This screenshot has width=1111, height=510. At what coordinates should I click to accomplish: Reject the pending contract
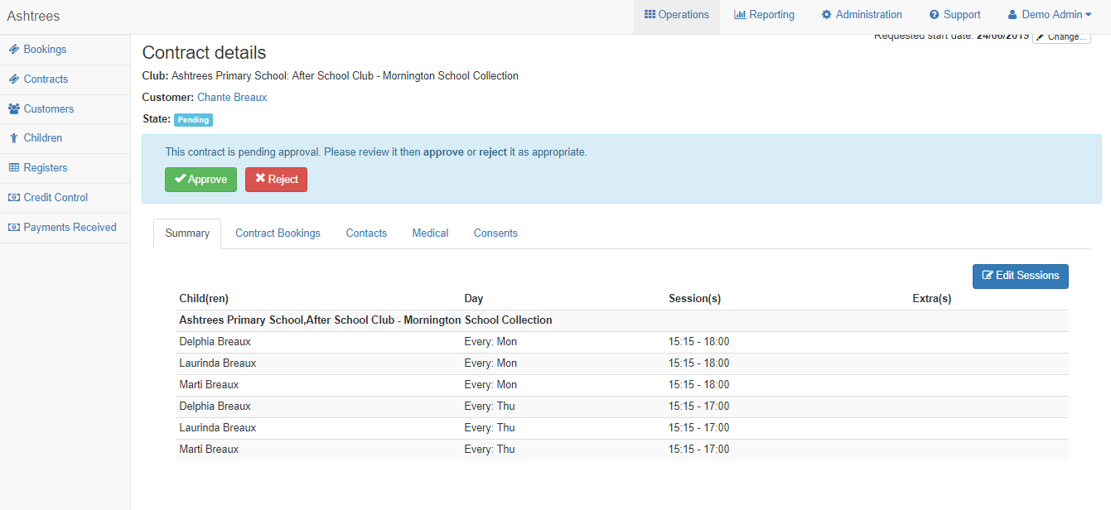point(276,180)
